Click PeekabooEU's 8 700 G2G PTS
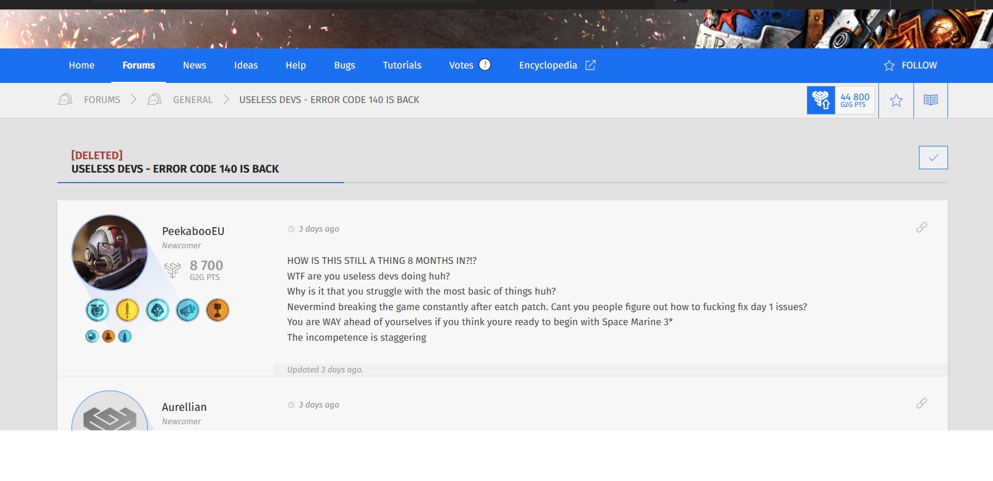 click(x=206, y=269)
